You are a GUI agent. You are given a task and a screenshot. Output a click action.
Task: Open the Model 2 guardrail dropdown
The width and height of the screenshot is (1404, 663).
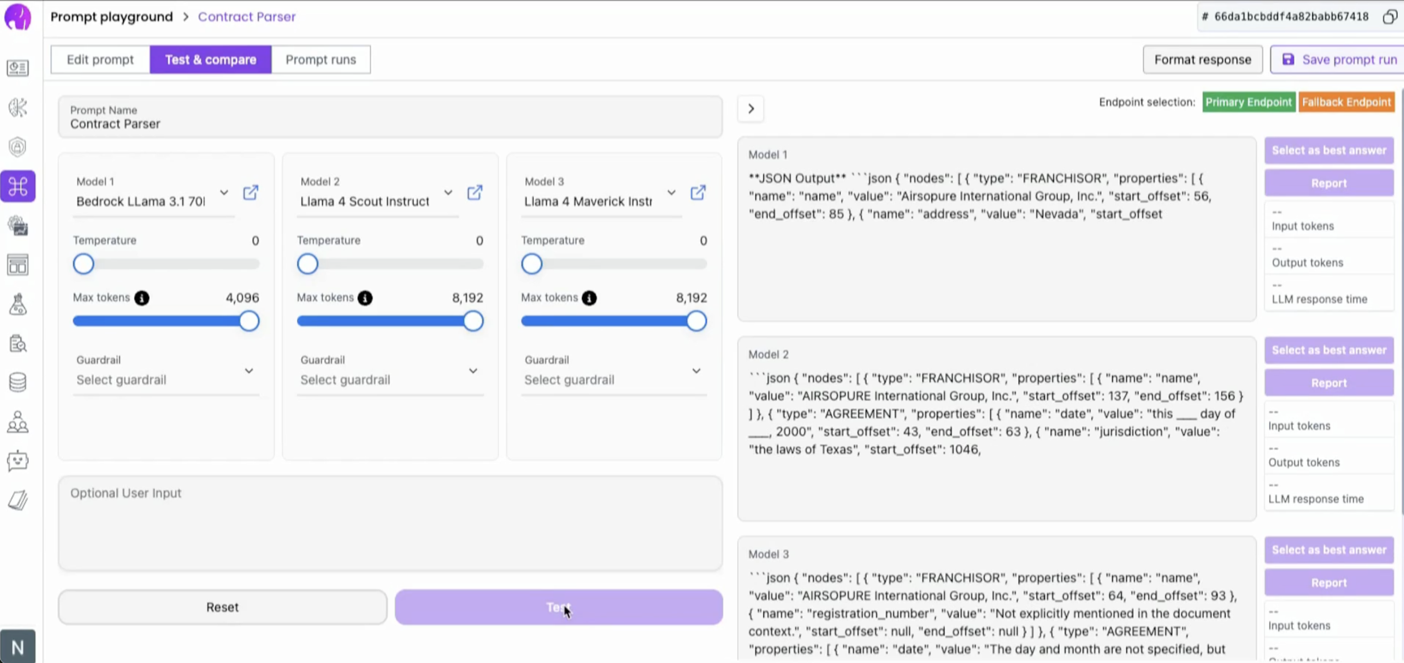473,371
